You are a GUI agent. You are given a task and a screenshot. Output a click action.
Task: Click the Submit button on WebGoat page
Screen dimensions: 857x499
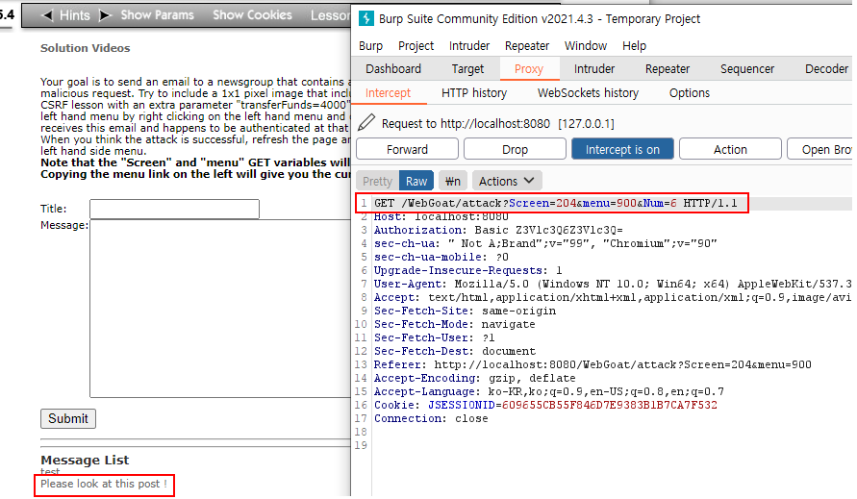tap(68, 418)
